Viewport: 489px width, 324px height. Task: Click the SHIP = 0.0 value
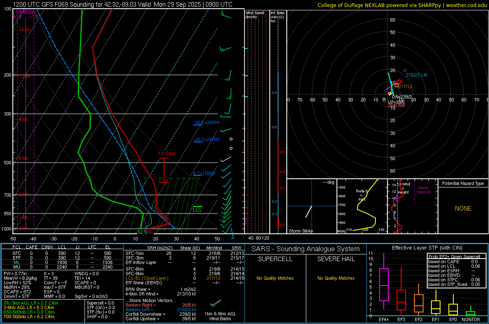(x=97, y=317)
